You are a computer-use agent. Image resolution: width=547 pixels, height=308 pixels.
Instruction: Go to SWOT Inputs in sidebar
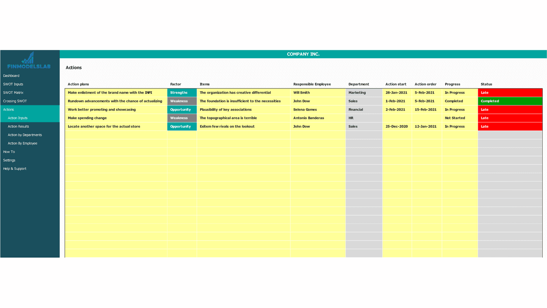click(x=13, y=84)
